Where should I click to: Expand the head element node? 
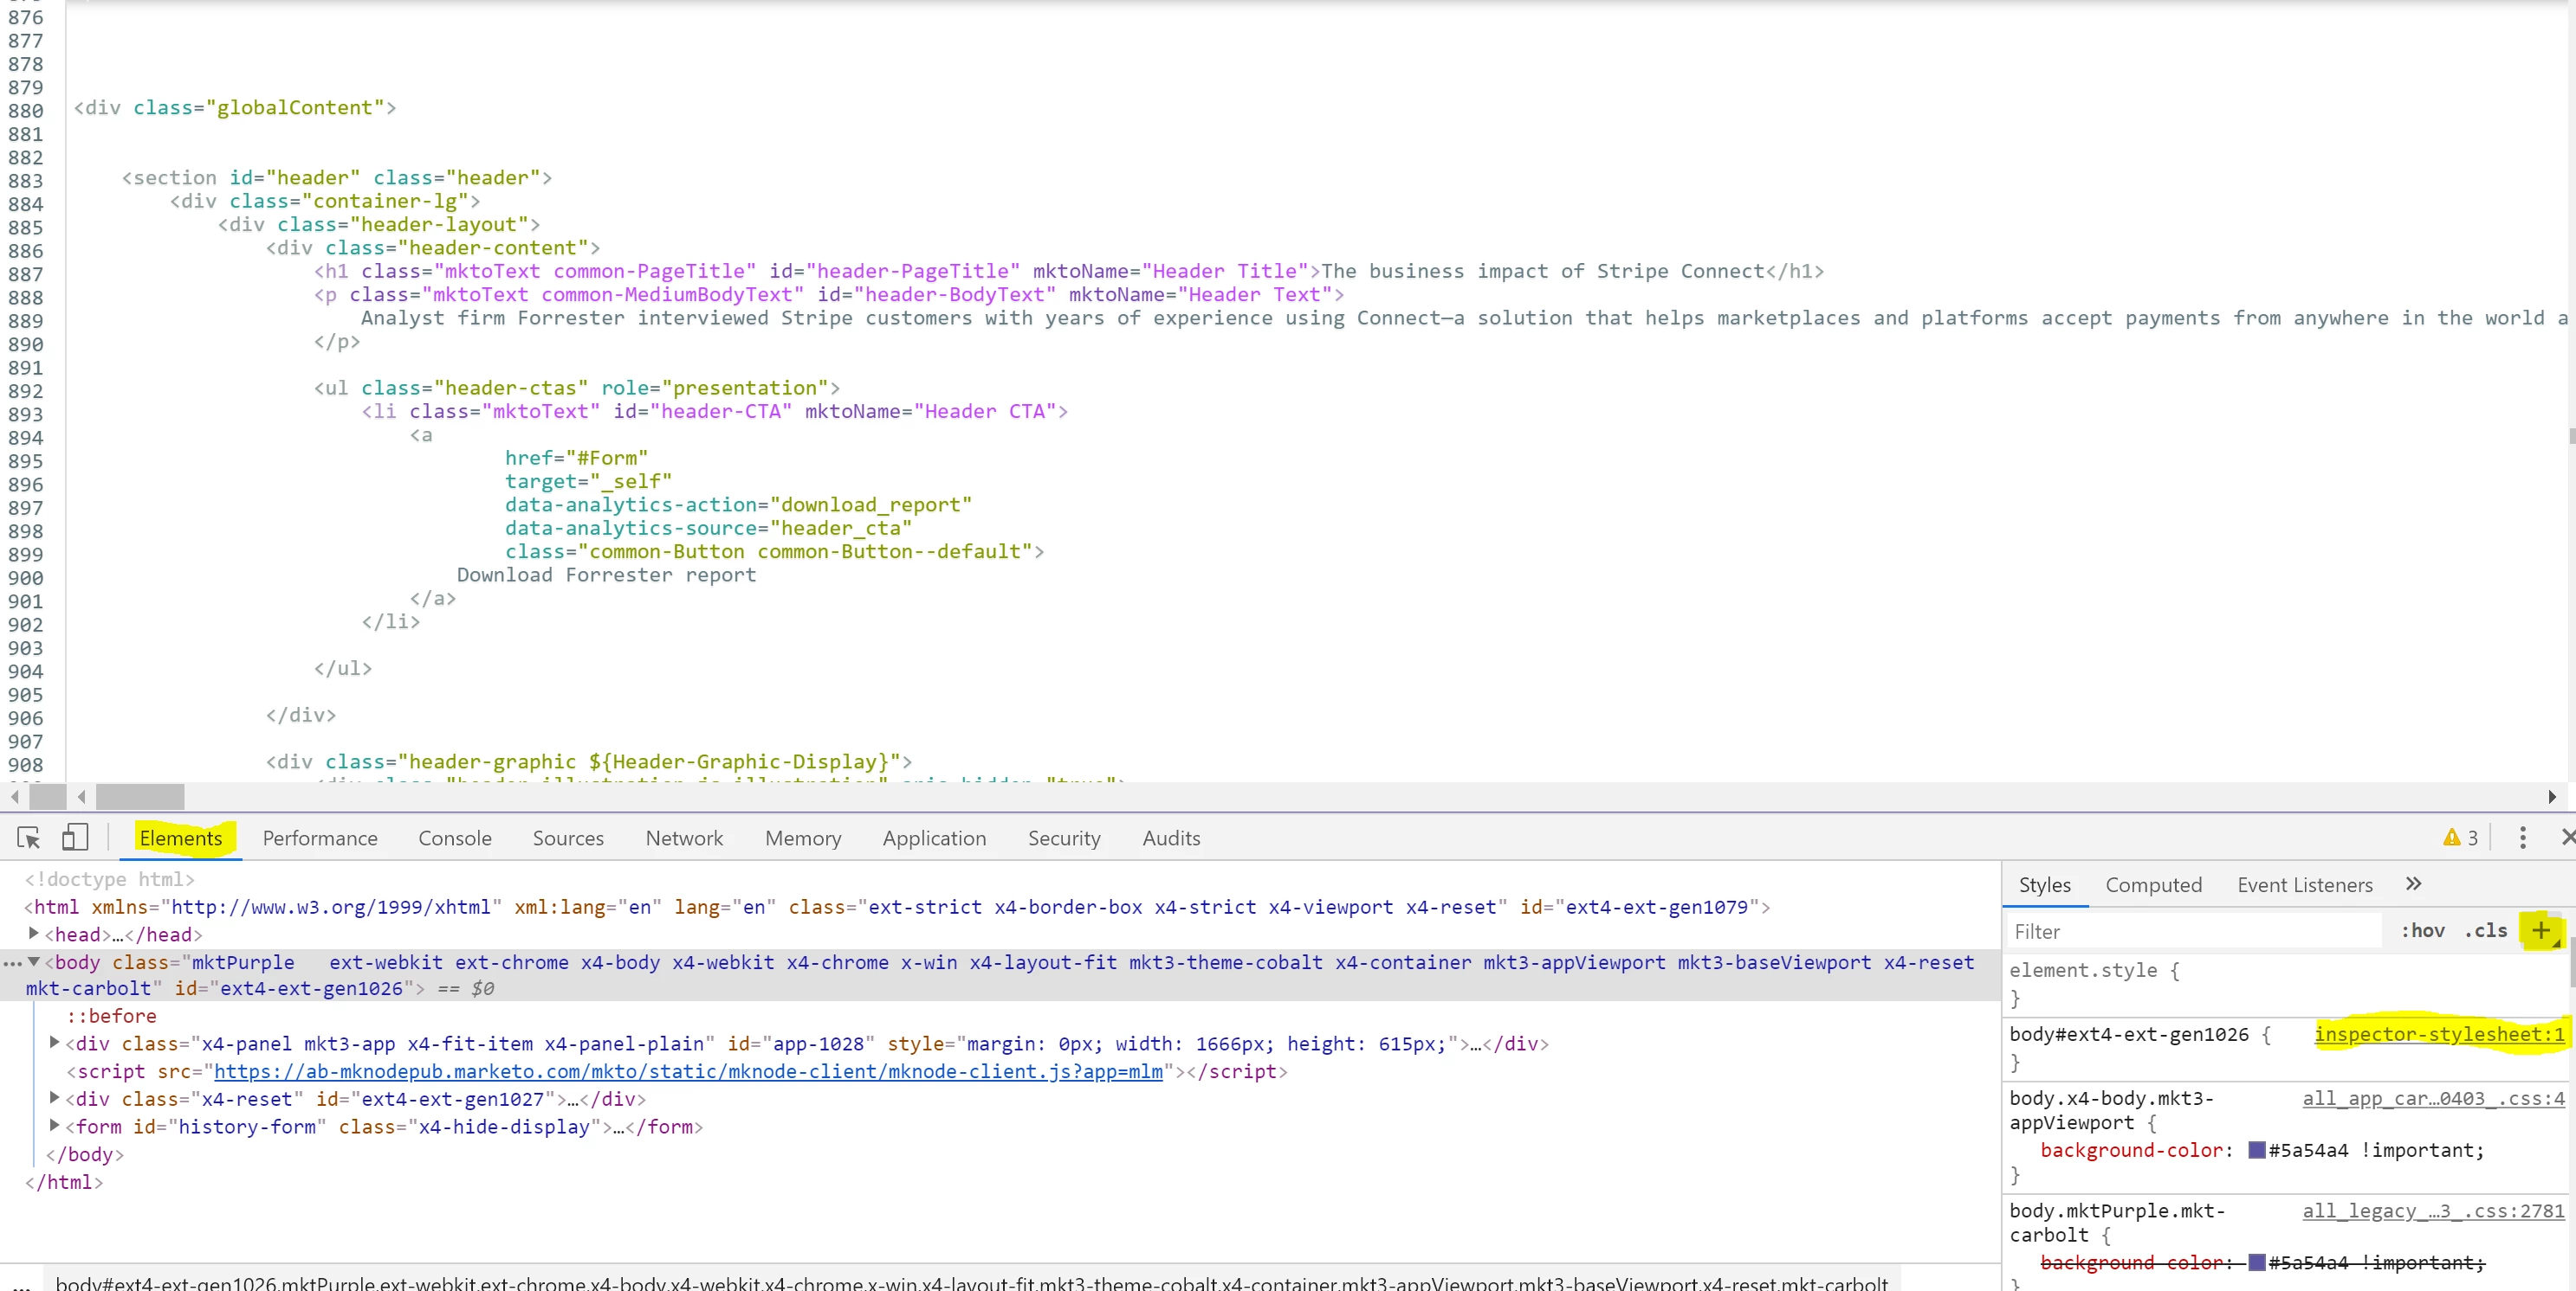tap(33, 934)
